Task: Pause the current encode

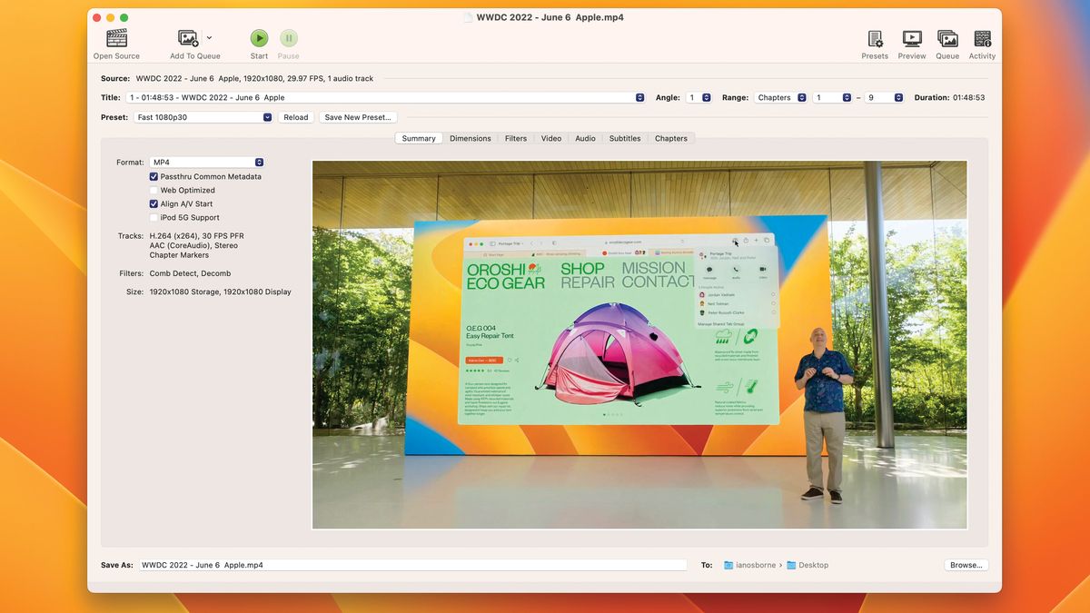Action: click(288, 38)
